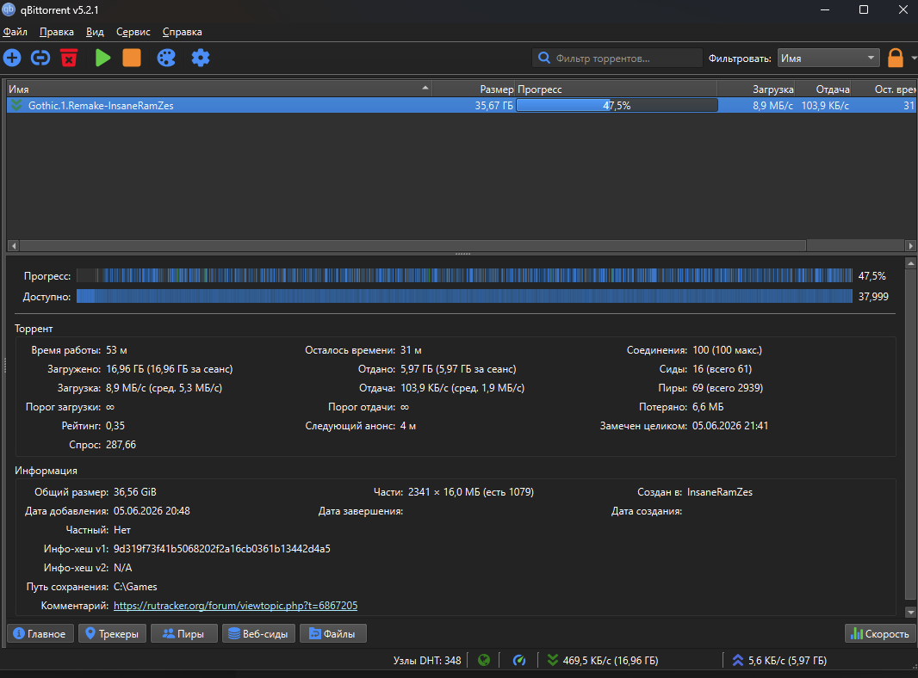Toggle alternative speed limits gauge icon
The width and height of the screenshot is (918, 678).
coord(518,661)
